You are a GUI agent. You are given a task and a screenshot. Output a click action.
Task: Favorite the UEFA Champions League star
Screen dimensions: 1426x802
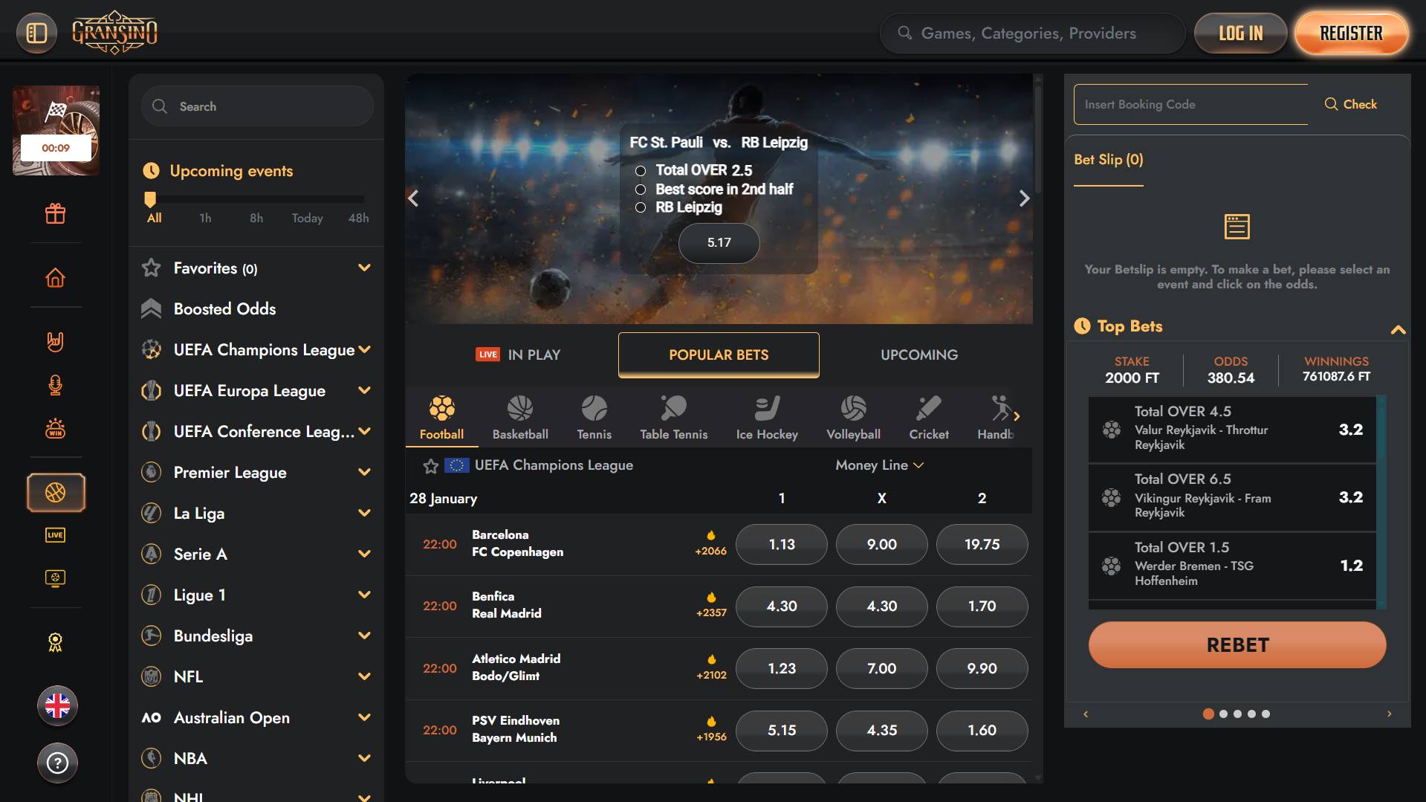[430, 466]
